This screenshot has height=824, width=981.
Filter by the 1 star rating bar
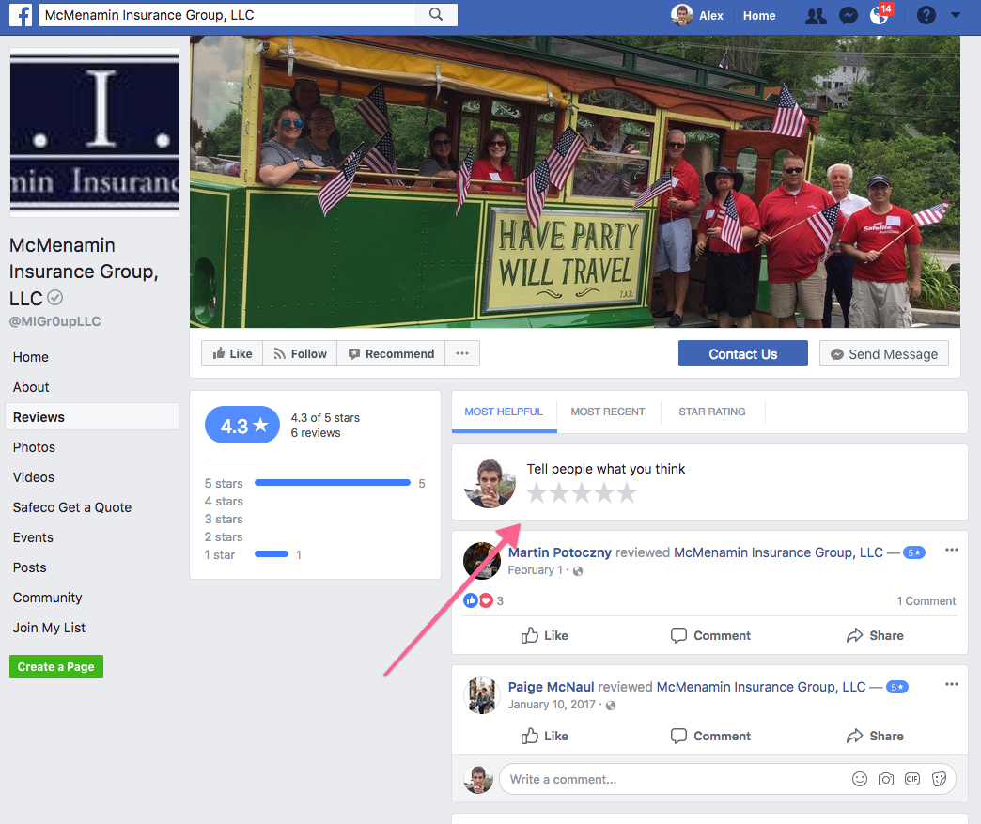tap(271, 554)
